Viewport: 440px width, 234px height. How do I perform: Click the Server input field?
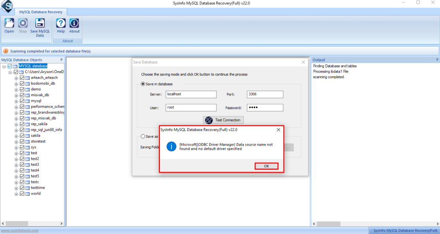coord(191,94)
